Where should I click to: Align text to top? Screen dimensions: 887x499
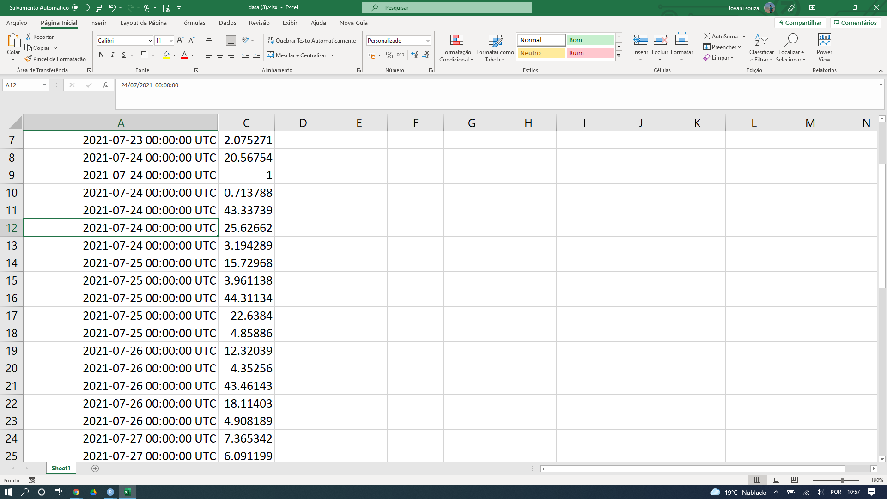[209, 40]
